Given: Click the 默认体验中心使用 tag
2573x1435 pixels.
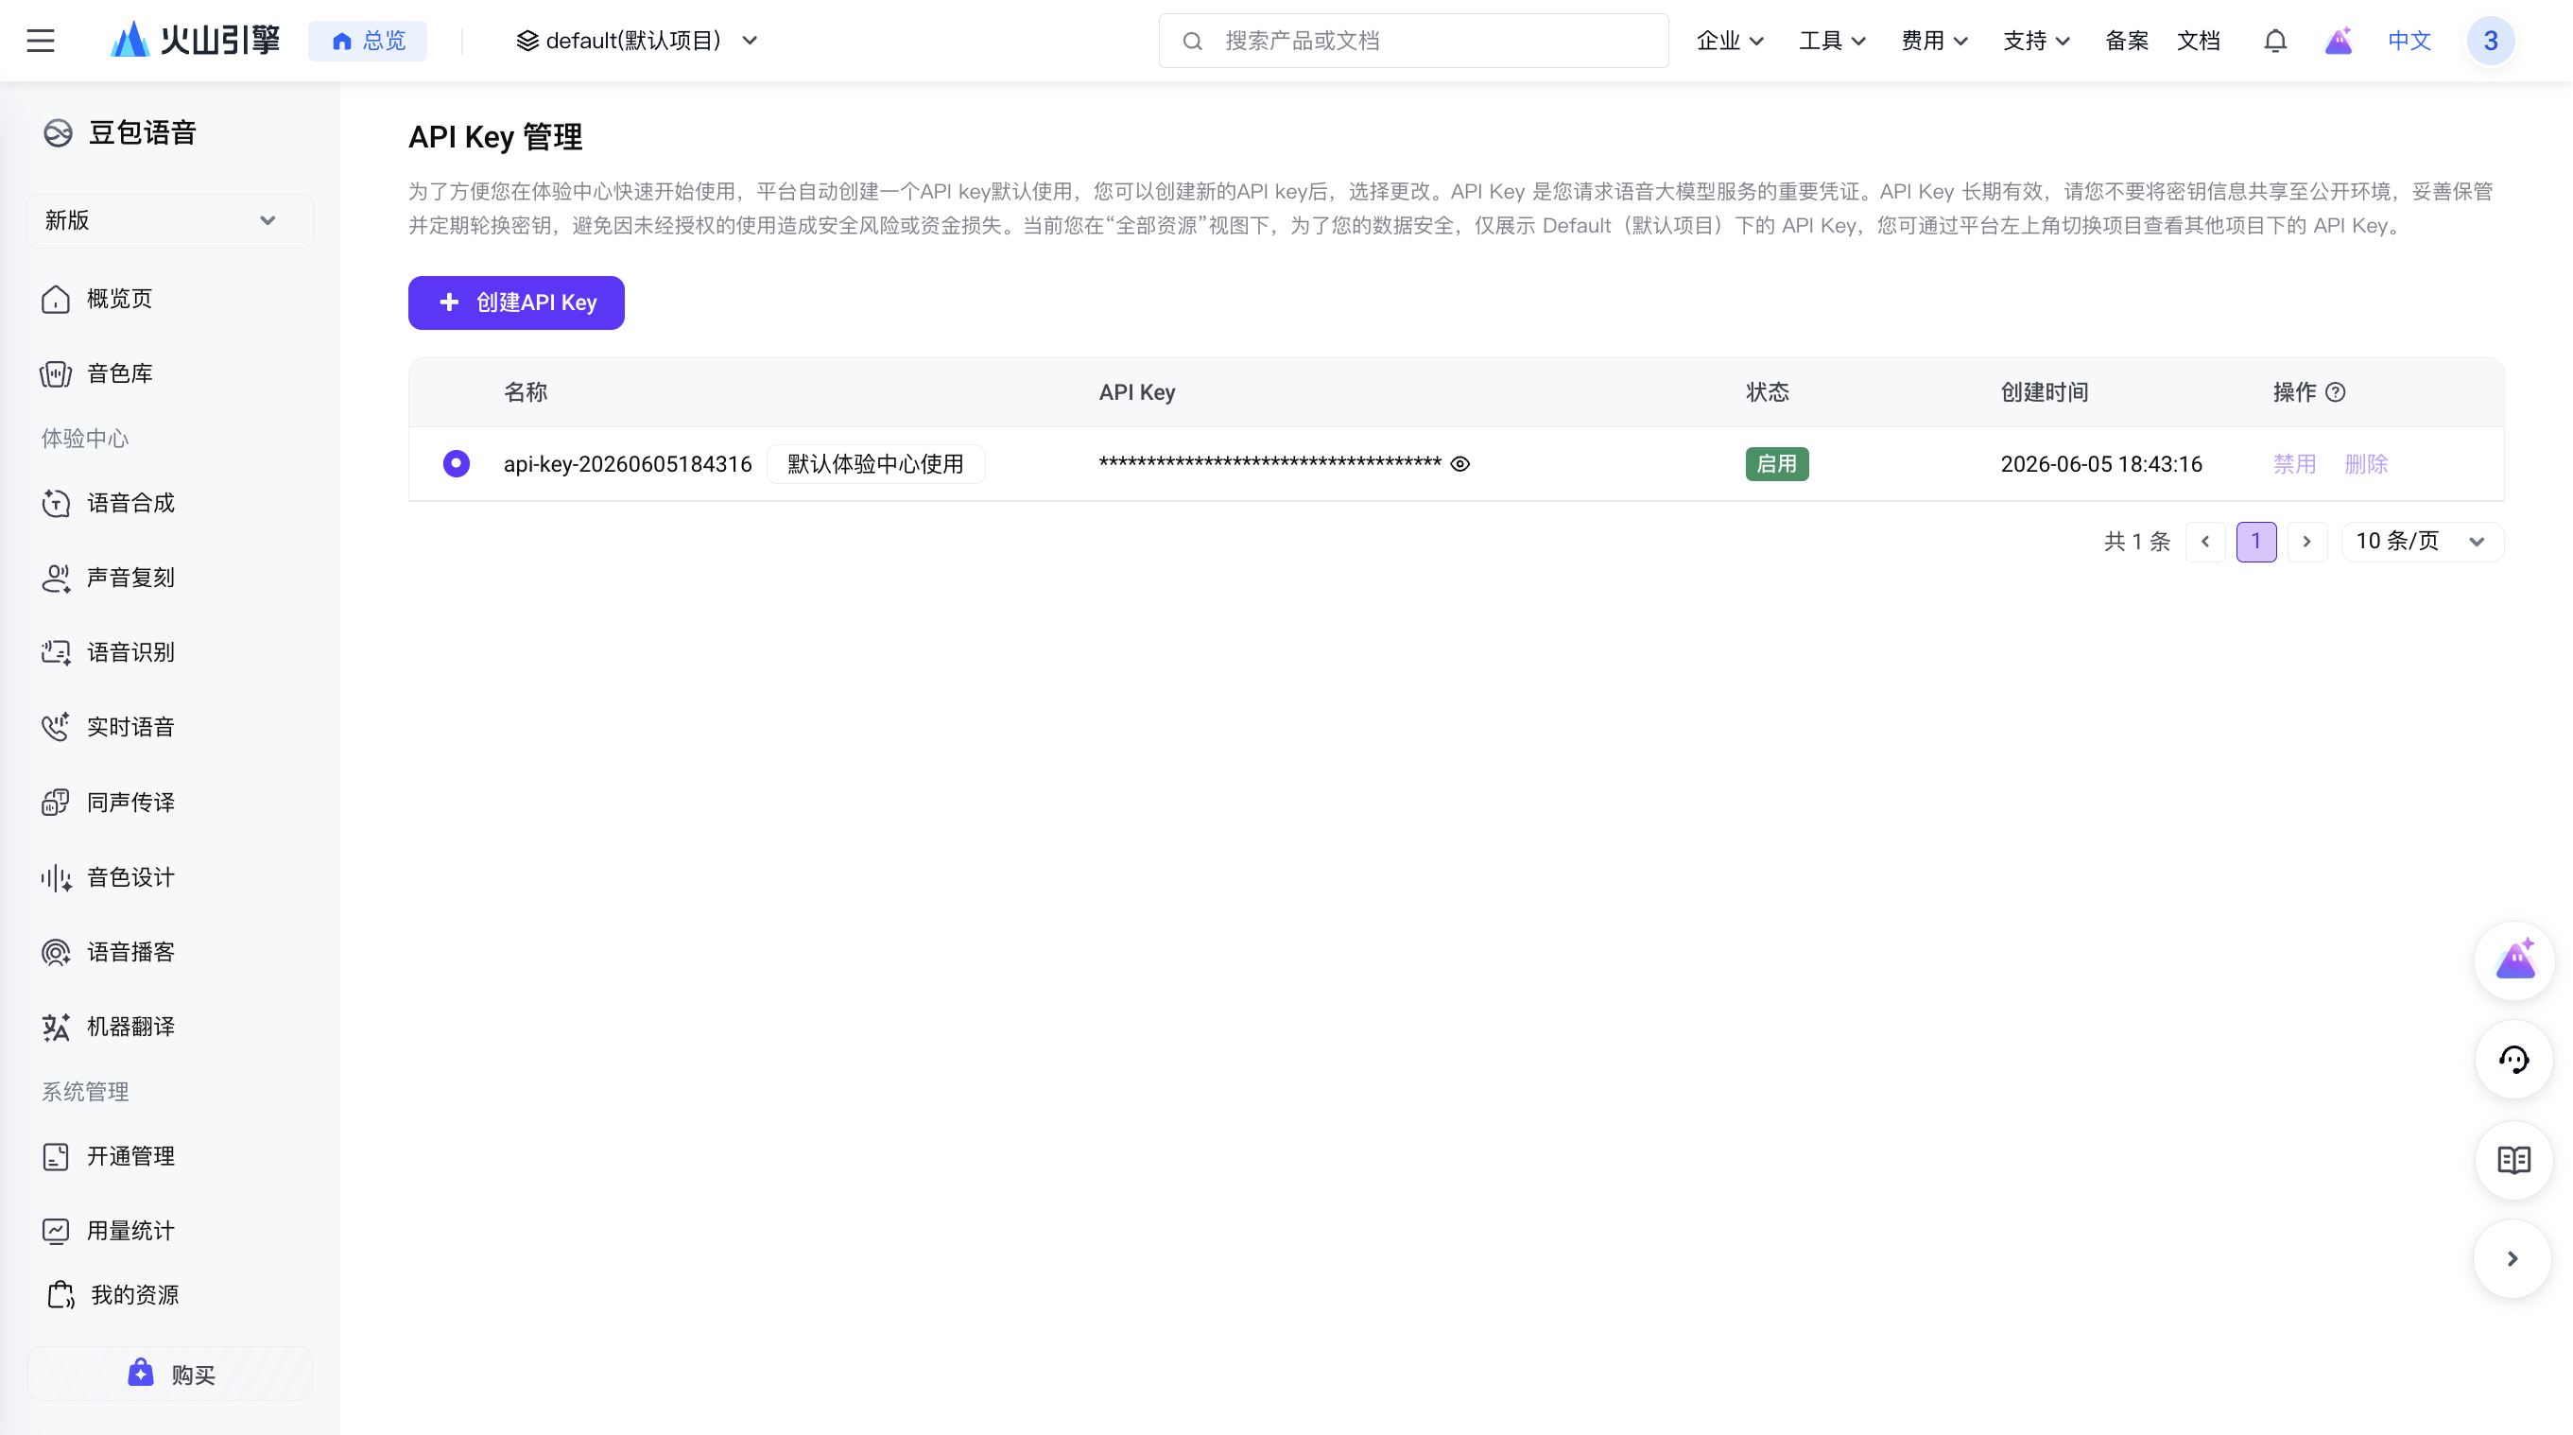Looking at the screenshot, I should pyautogui.click(x=876, y=464).
